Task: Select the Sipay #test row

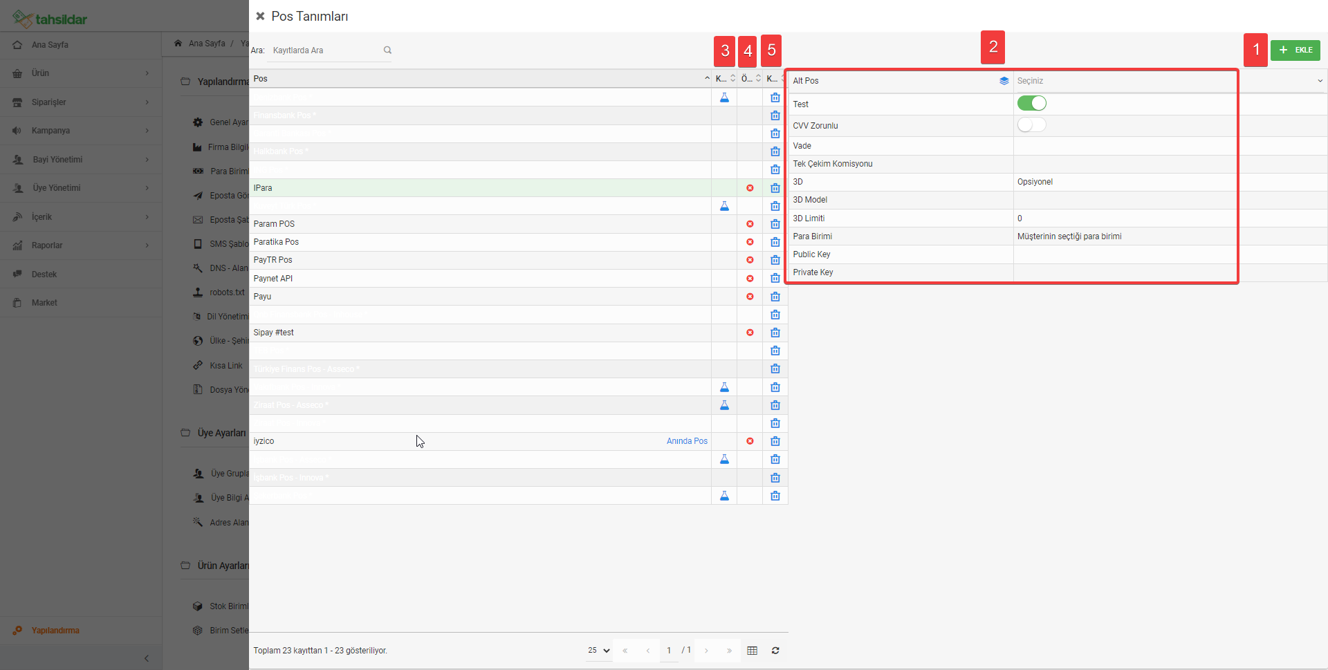Action: coord(480,333)
